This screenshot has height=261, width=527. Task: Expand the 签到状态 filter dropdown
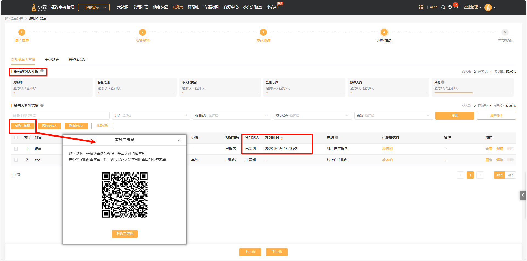pyautogui.click(x=312, y=115)
